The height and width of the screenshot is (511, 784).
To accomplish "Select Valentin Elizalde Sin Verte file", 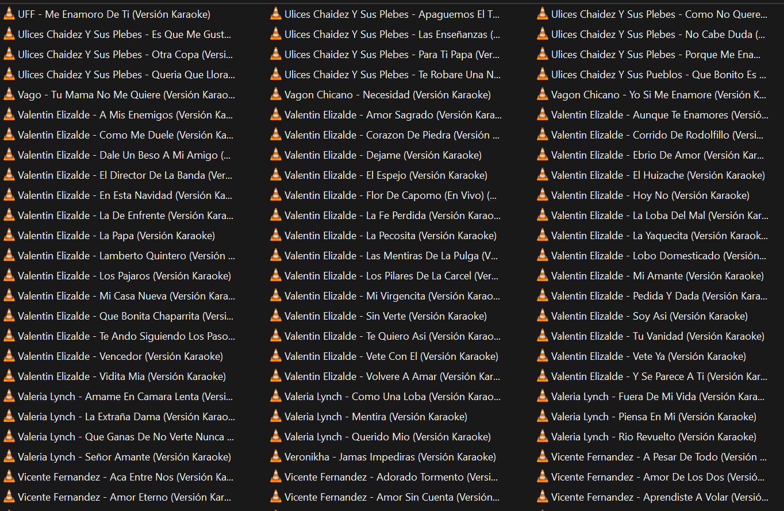I will (x=385, y=316).
